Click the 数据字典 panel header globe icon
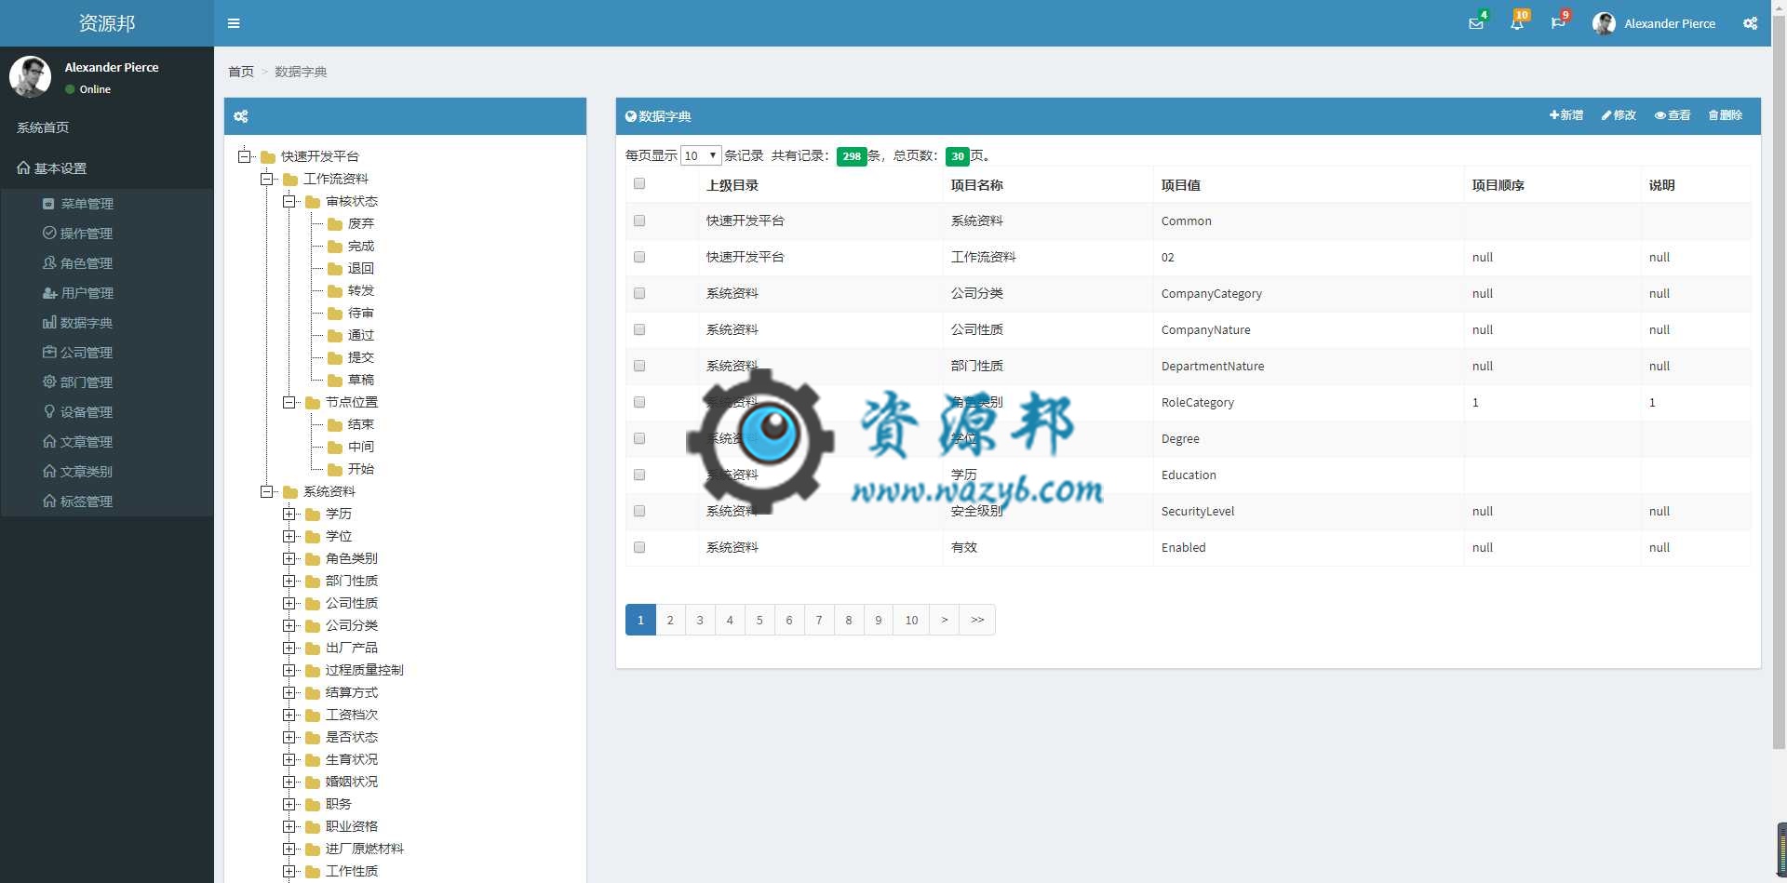The height and width of the screenshot is (883, 1787). [631, 116]
